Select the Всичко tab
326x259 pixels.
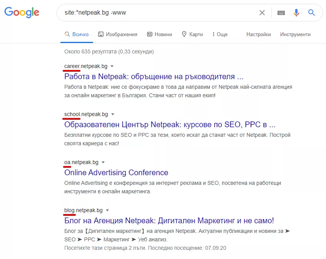pos(77,34)
